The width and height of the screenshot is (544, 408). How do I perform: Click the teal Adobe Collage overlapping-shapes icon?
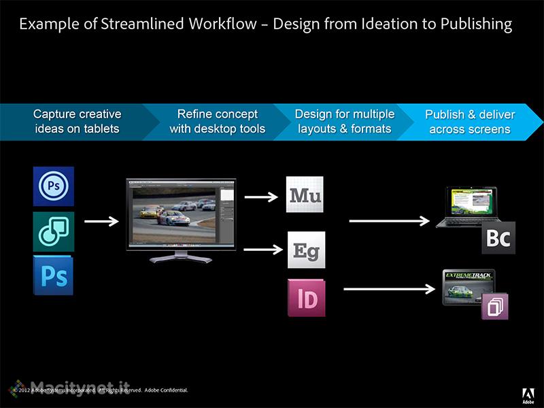[54, 232]
